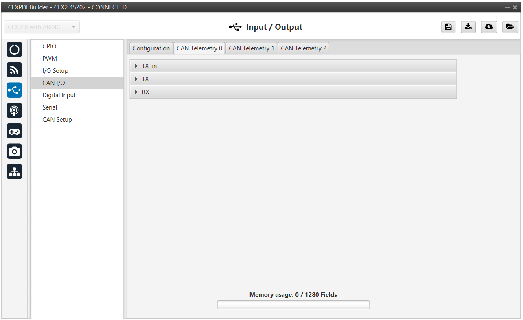Select GPIO in the side list
Screen dimensions: 523x320
(49, 46)
